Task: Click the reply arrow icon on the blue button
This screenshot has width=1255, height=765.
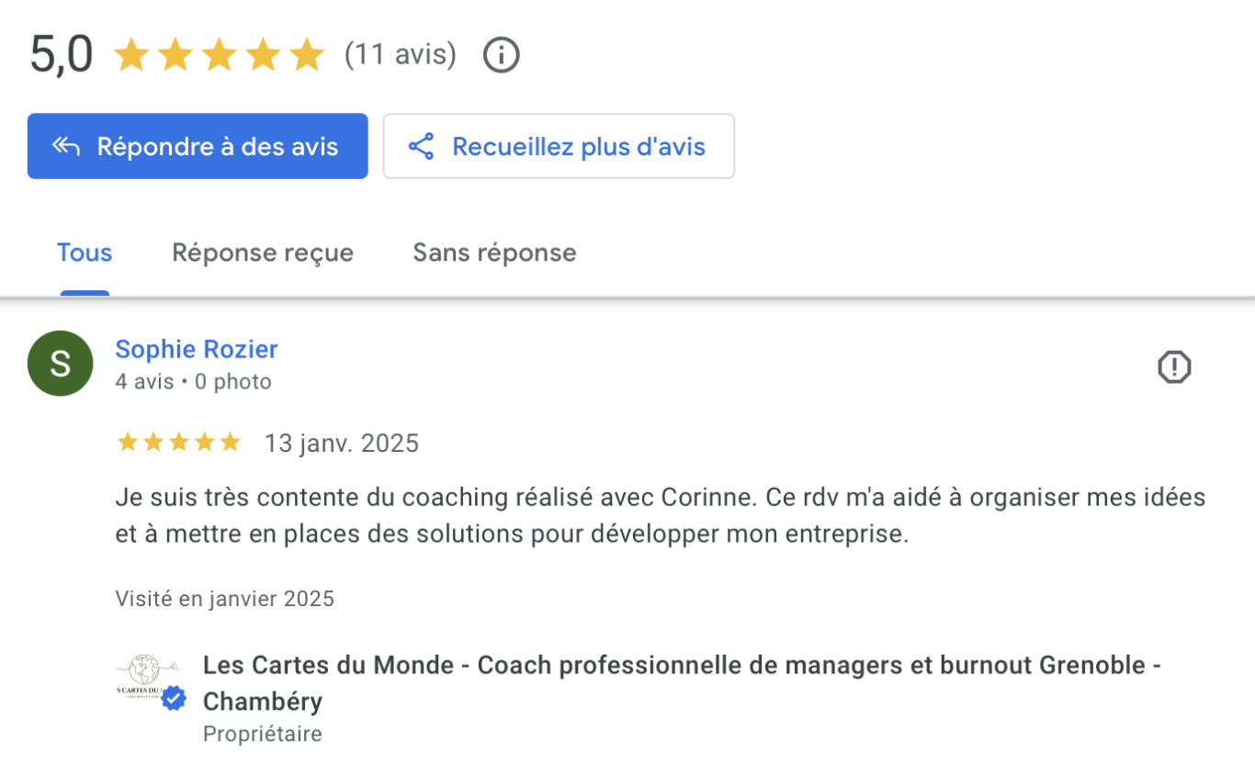Action: click(x=64, y=145)
